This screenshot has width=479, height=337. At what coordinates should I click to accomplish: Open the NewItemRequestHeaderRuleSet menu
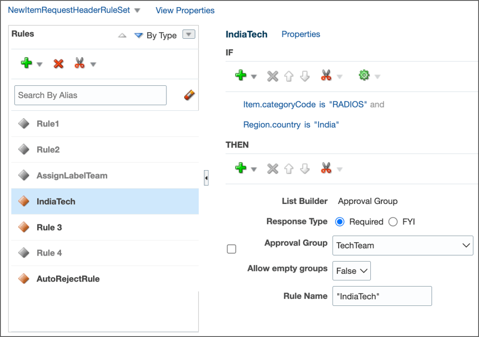pos(137,10)
